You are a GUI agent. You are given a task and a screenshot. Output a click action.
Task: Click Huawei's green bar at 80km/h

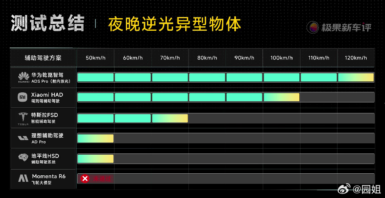click(x=207, y=77)
